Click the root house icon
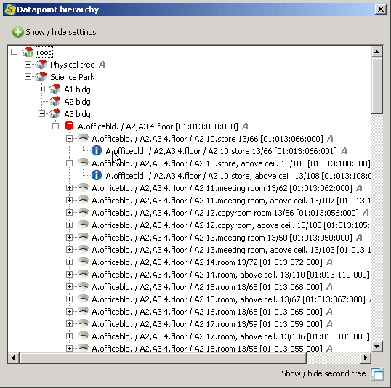Image resolution: width=391 pixels, height=388 pixels. tap(28, 52)
